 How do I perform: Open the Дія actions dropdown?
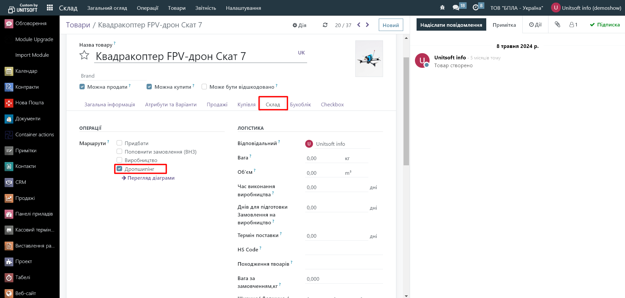[x=299, y=25]
